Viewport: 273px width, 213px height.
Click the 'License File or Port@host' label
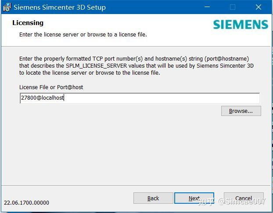pos(51,87)
